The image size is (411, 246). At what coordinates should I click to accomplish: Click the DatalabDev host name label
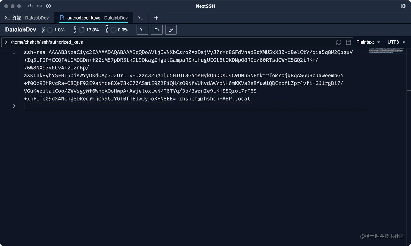coord(20,30)
